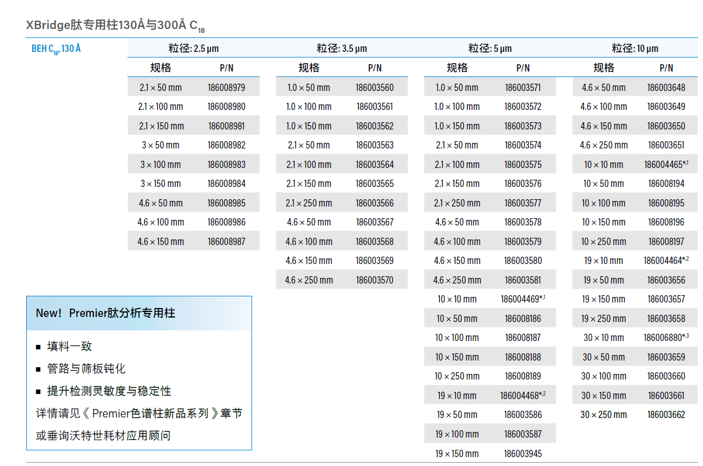Click the 粒径: 2.5 µm column header
The image size is (703, 466).
point(193,49)
